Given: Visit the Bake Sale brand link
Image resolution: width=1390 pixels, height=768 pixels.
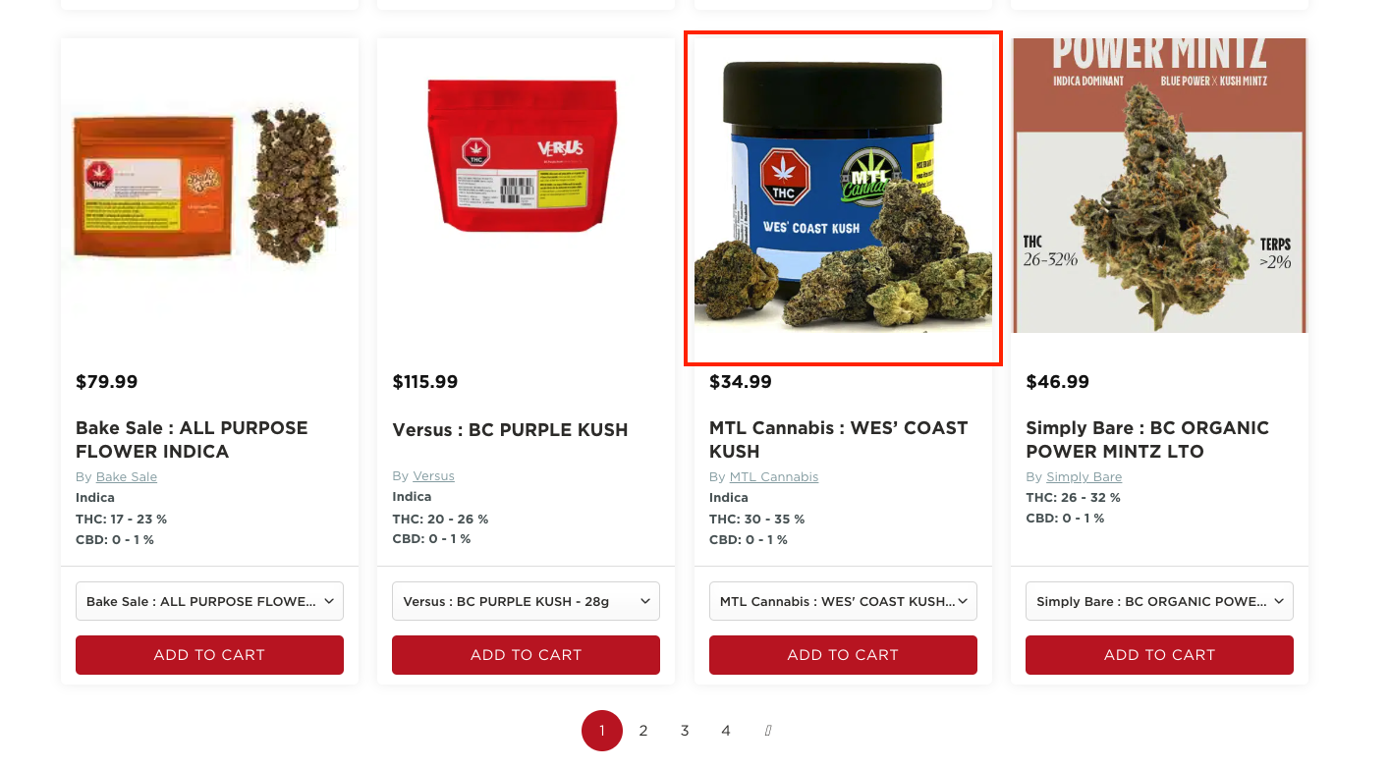Looking at the screenshot, I should point(127,477).
